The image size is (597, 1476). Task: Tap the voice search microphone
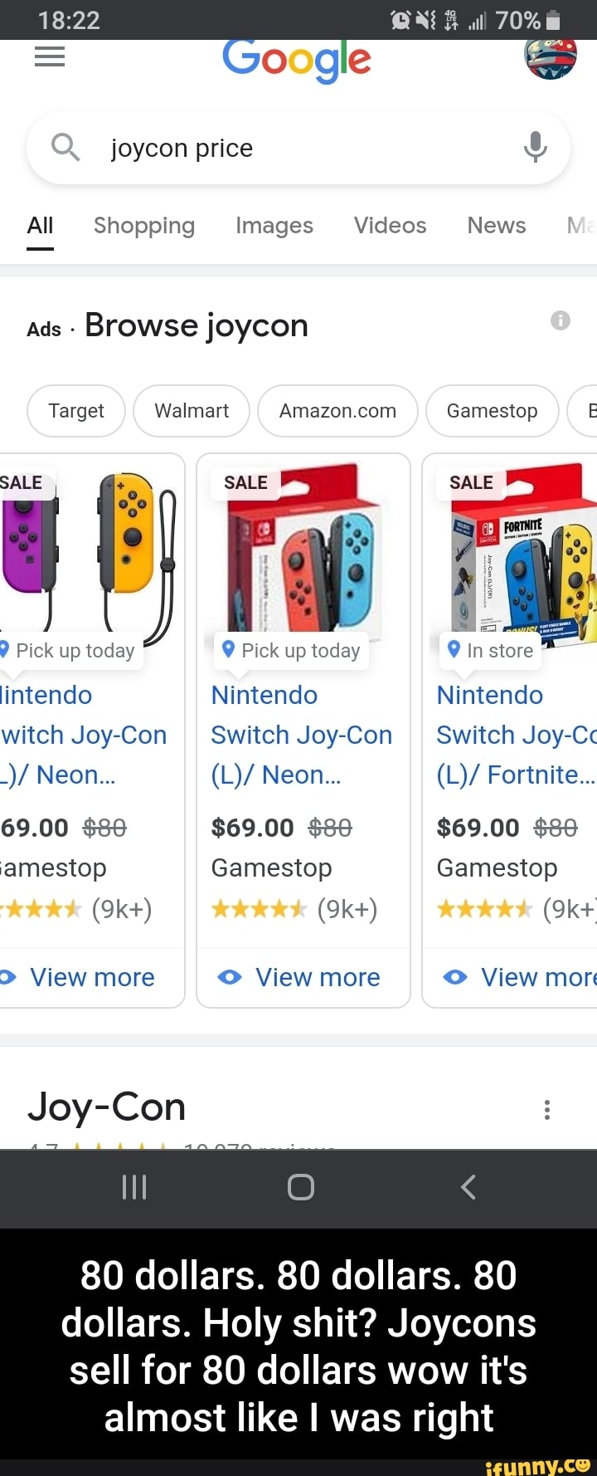tap(536, 148)
